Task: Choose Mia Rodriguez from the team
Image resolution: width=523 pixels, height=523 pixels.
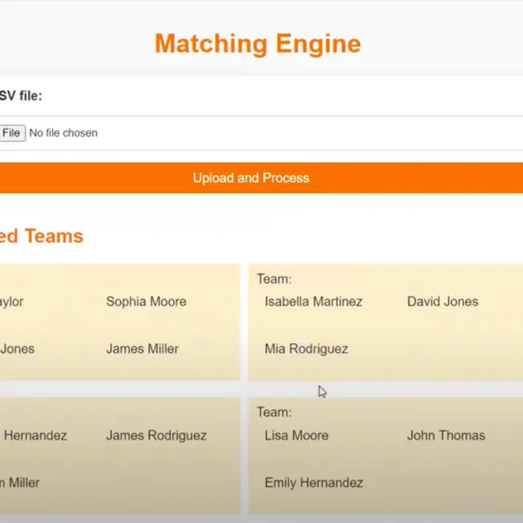Action: [306, 349]
